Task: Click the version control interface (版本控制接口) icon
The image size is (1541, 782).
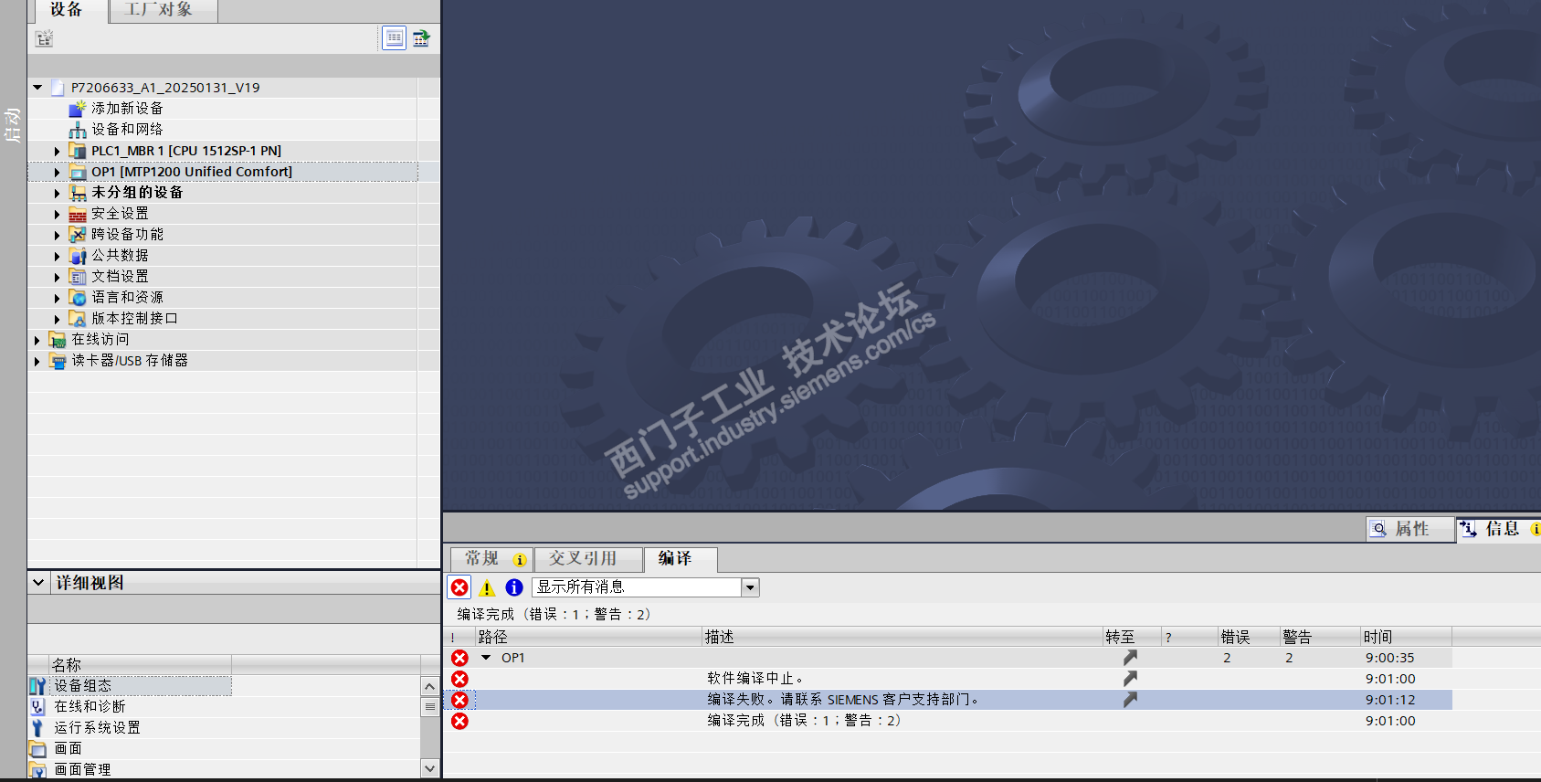Action: (x=78, y=319)
